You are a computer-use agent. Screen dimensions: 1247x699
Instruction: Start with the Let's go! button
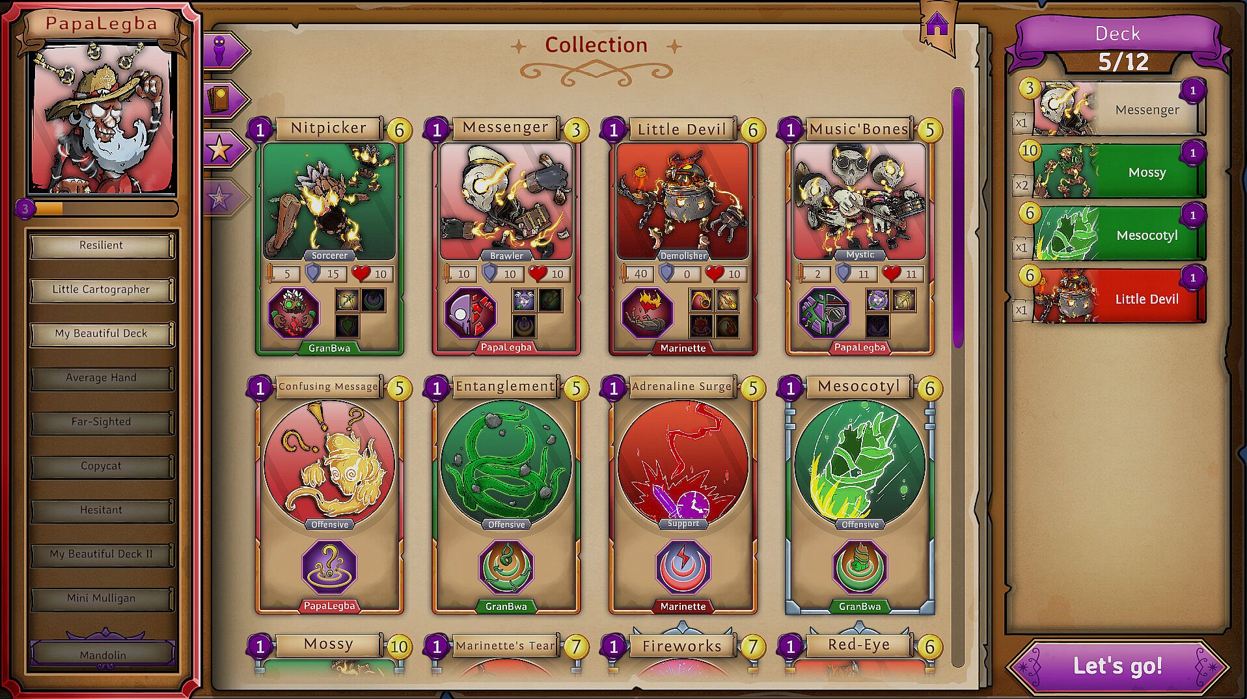click(x=1117, y=666)
